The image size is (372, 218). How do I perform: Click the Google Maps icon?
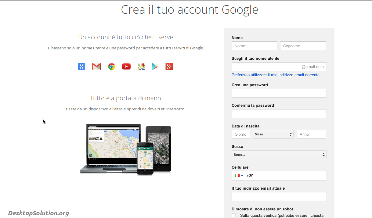(x=141, y=66)
